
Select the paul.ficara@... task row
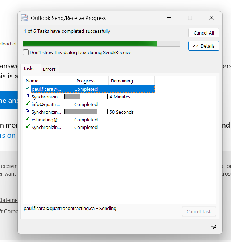pos(93,89)
